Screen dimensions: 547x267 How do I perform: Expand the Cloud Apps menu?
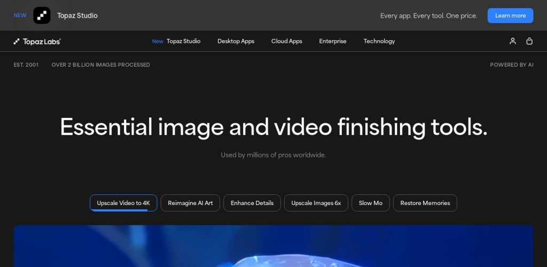[286, 41]
